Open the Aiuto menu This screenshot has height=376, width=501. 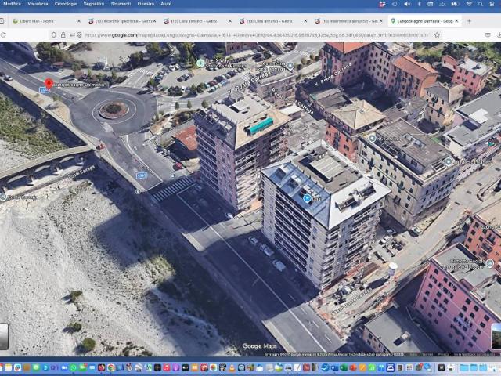(x=166, y=4)
